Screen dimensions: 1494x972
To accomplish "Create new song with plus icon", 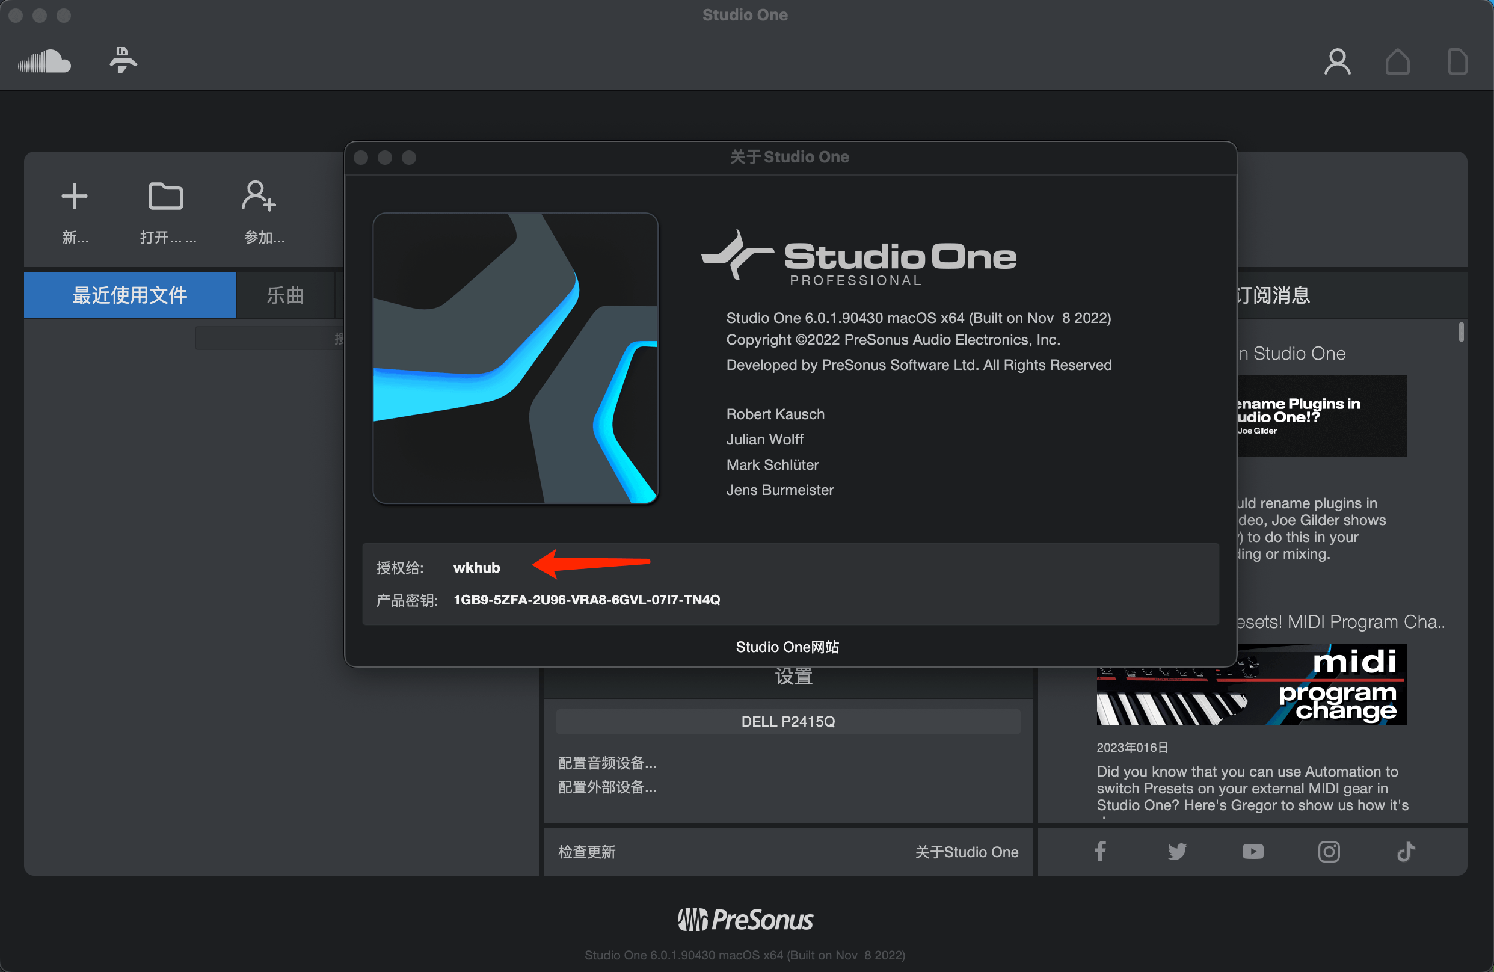I will 74,196.
